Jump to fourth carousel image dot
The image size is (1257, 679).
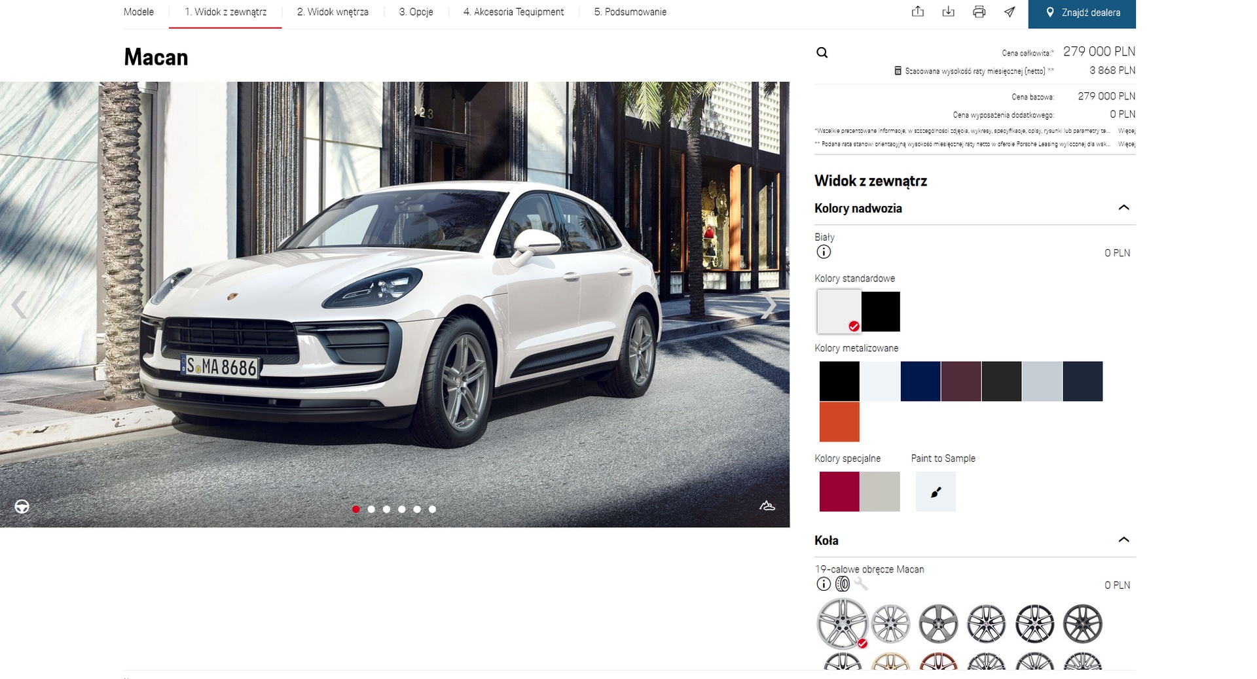(401, 509)
